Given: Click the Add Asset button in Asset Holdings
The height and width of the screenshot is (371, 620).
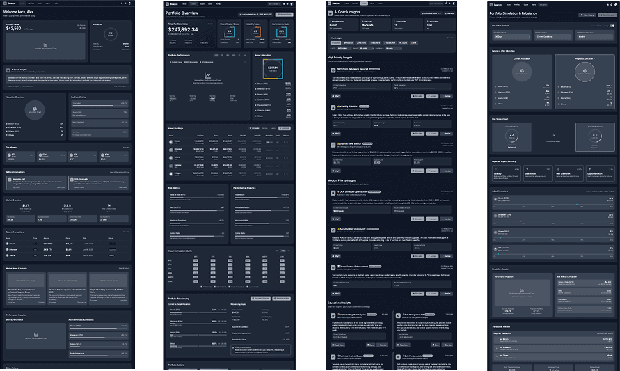Looking at the screenshot, I should 285,128.
